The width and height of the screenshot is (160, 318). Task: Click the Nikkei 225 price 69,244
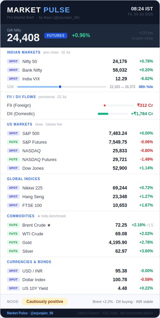pyautogui.click(x=120, y=188)
